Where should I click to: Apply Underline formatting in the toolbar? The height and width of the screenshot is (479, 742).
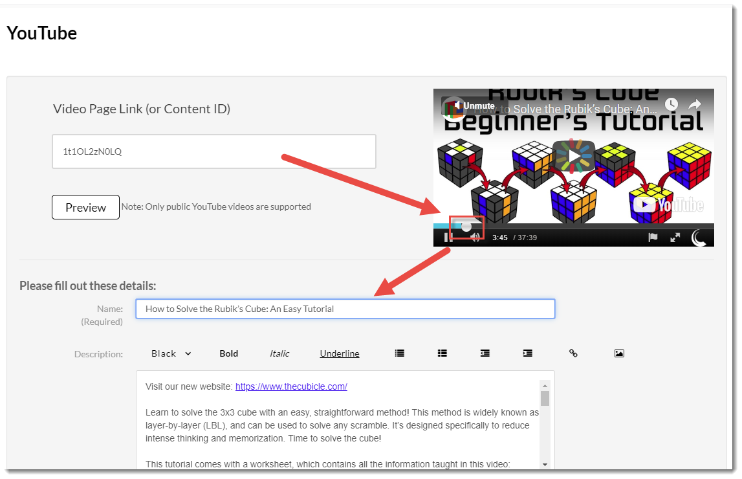click(339, 353)
